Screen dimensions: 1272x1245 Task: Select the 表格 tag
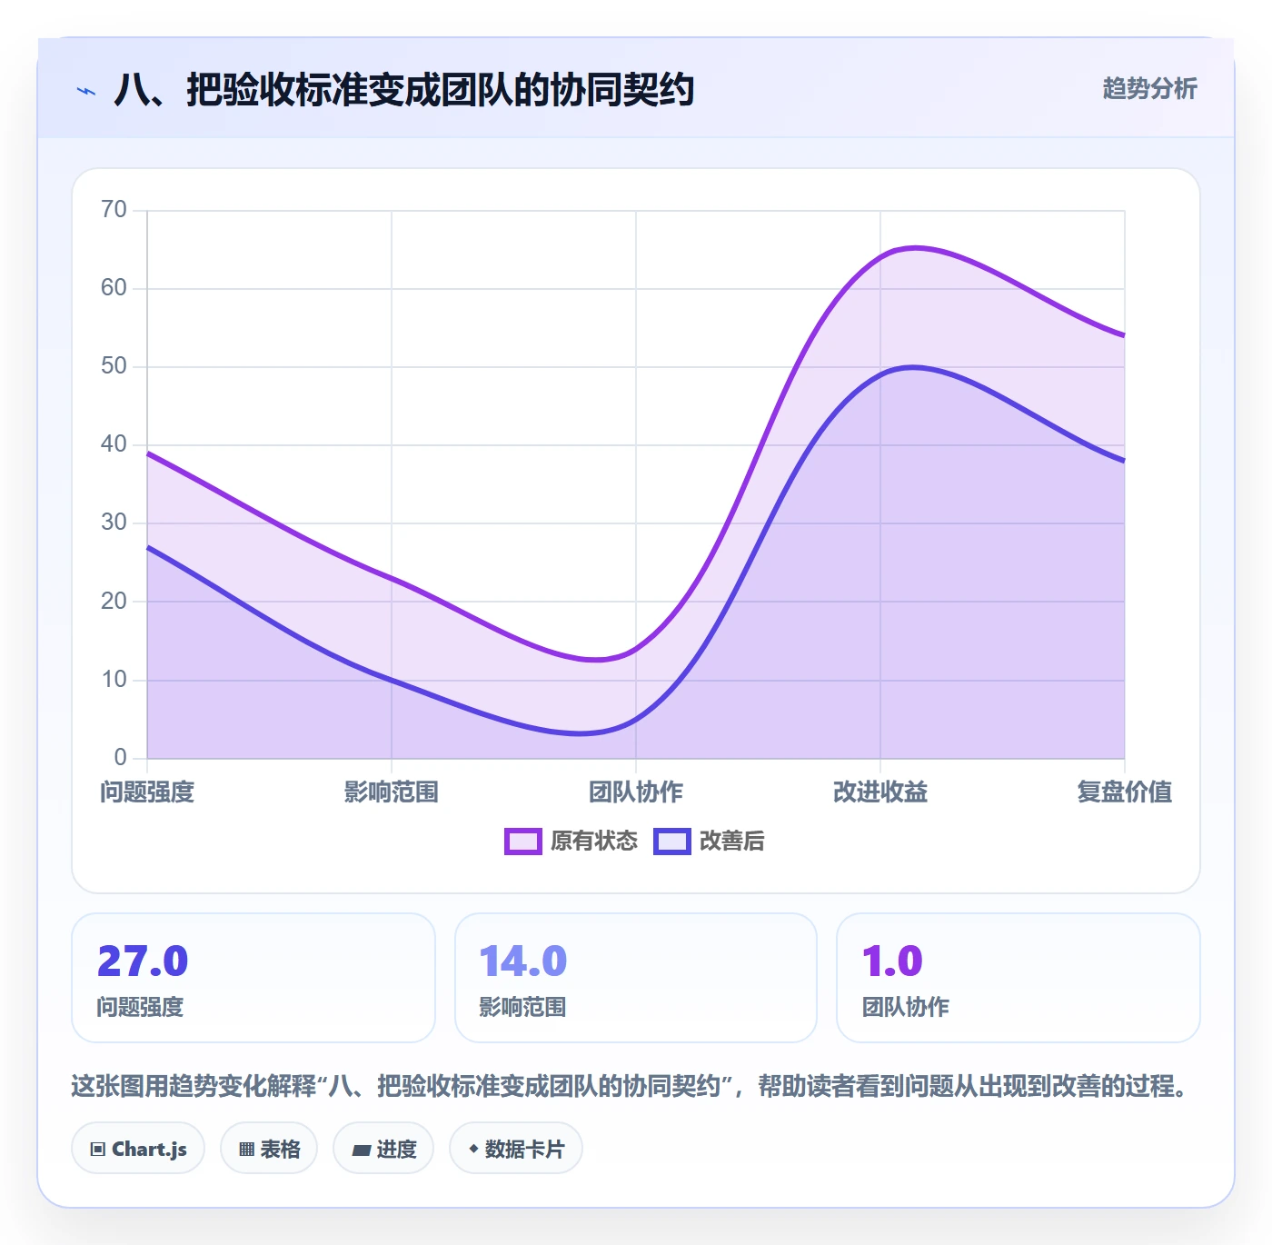[269, 1149]
